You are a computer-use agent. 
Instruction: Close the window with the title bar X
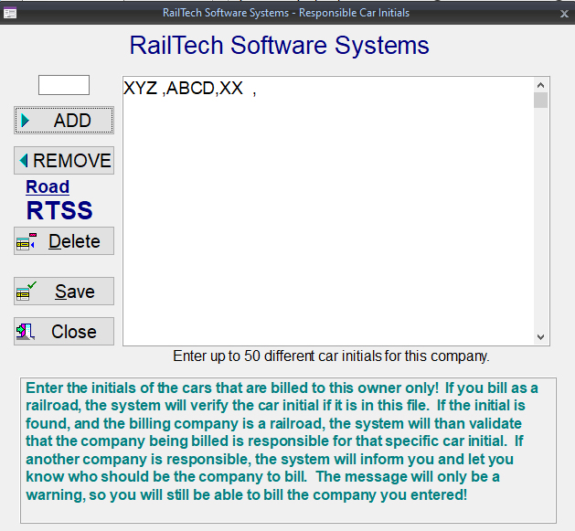click(x=564, y=14)
